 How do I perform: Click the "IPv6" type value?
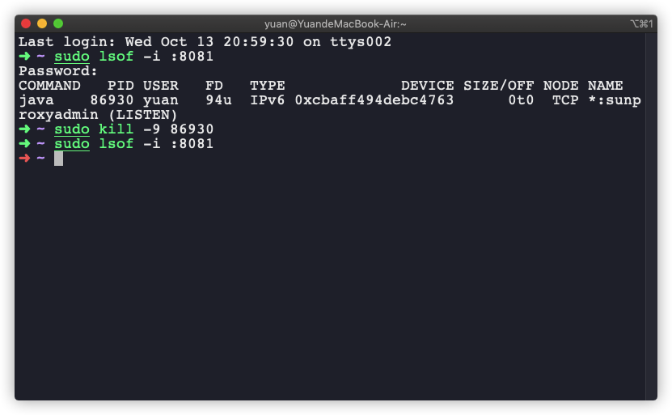(268, 100)
